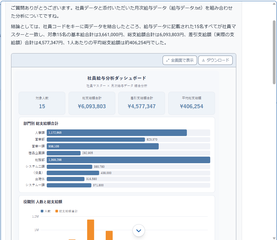Viewport: 277px width, 240px height.
Task: Click the 総支給額合計 ¥6,093,803 card
Action: (92, 103)
